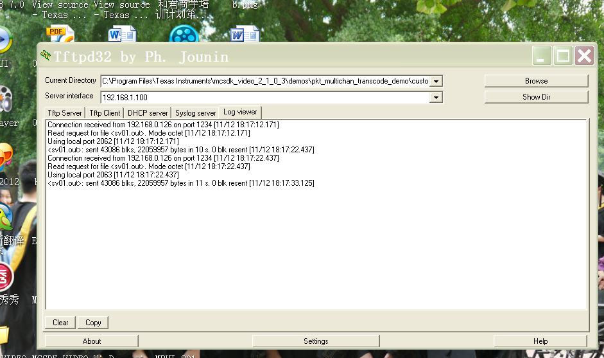The image size is (604, 358).
Task: Expand the Current Directory dropdown arrow
Action: (x=436, y=81)
